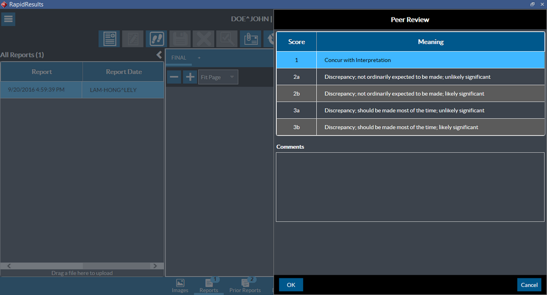This screenshot has height=295, width=547.
Task: Open the Fit Page zoom dropdown
Action: click(218, 77)
